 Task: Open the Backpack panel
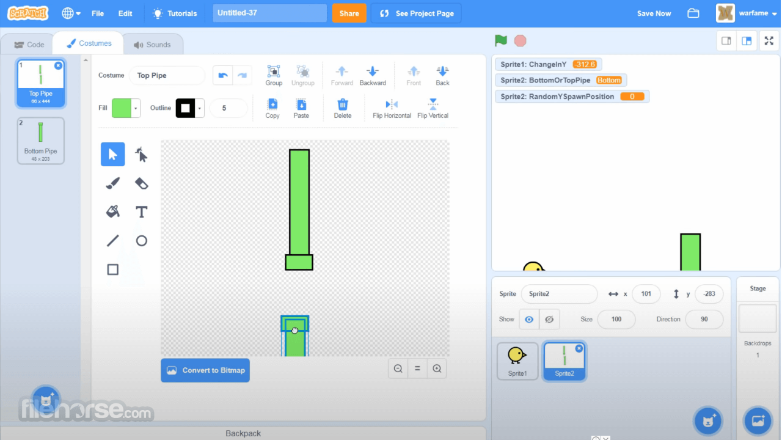click(x=243, y=433)
